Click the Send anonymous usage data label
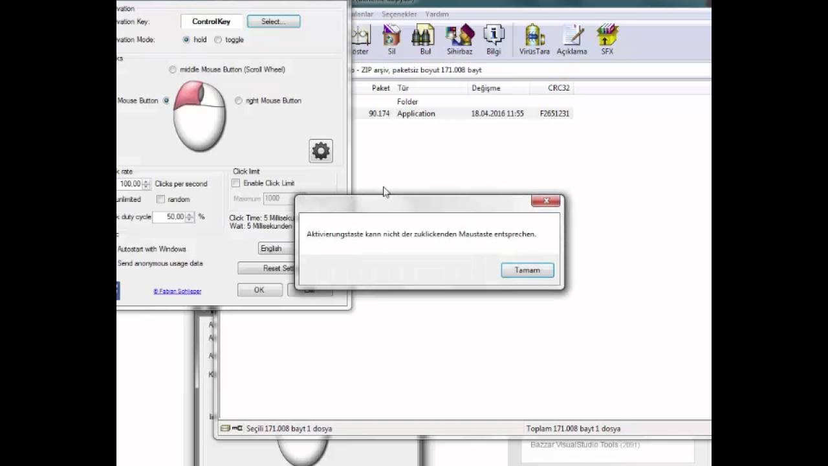The image size is (828, 466). coord(160,263)
